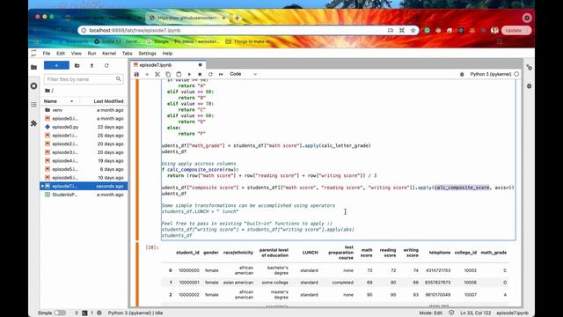This screenshot has width=563, height=317.
Task: Select the highlighted episode7 notebook row
Action: 84,186
